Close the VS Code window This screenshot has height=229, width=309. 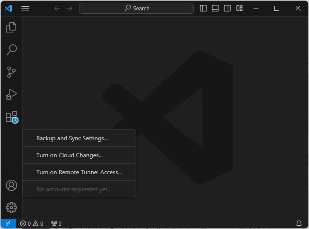click(x=298, y=8)
